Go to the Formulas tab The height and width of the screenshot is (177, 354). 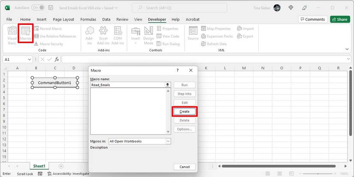[88, 19]
